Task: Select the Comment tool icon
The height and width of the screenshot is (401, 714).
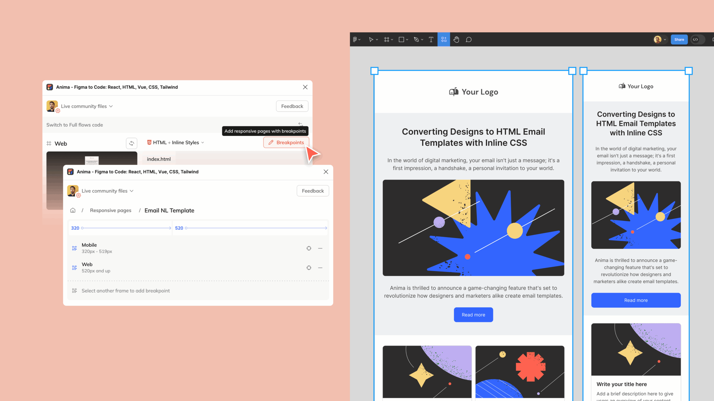Action: tap(468, 39)
